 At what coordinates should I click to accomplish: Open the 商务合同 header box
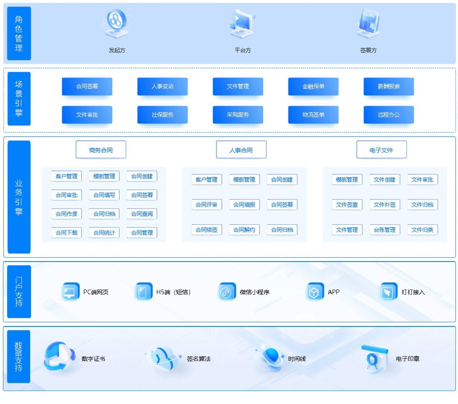pos(101,150)
